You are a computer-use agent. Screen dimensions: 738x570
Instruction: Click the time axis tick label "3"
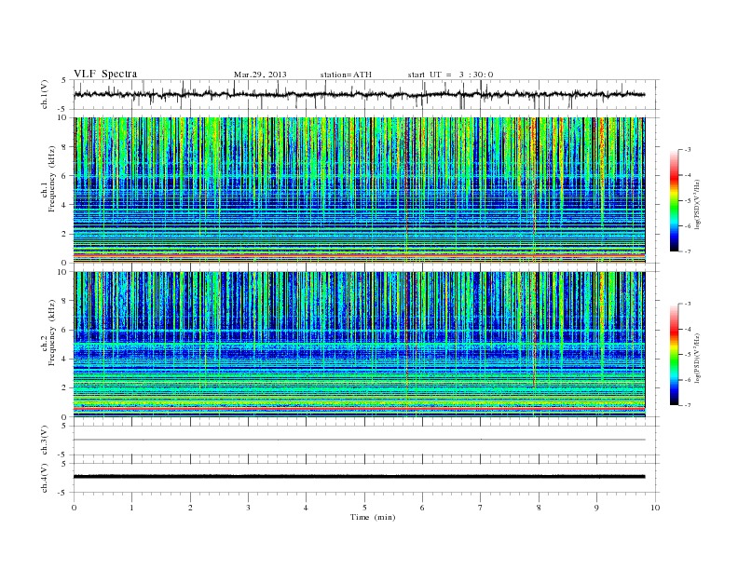(x=248, y=508)
